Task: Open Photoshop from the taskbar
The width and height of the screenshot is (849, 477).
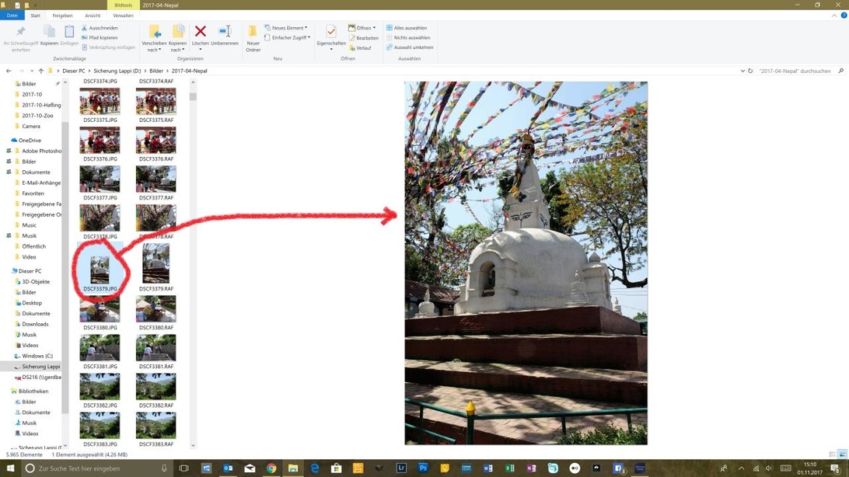Action: (423, 468)
